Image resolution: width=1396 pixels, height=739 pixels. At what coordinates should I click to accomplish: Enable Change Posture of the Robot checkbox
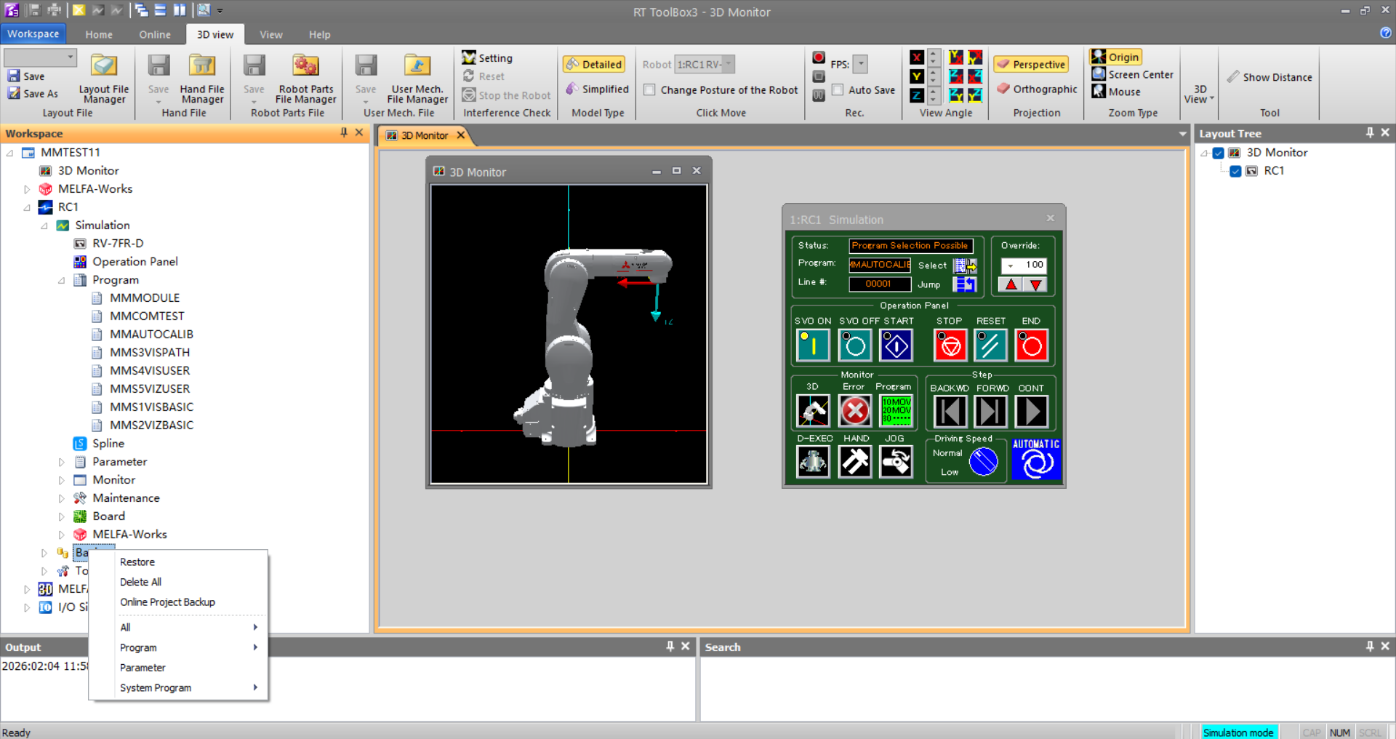click(x=650, y=89)
